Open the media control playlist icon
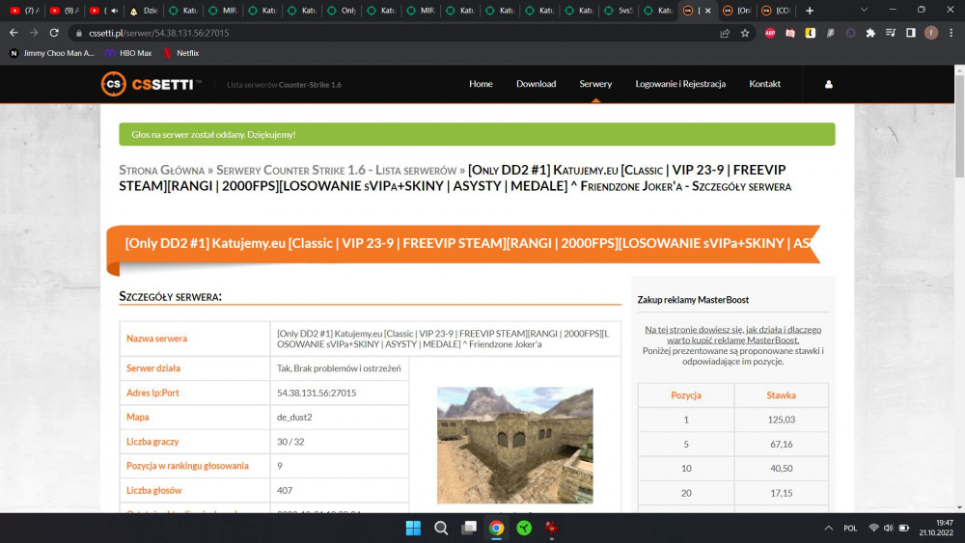Viewport: 965px width, 543px height. coord(891,33)
